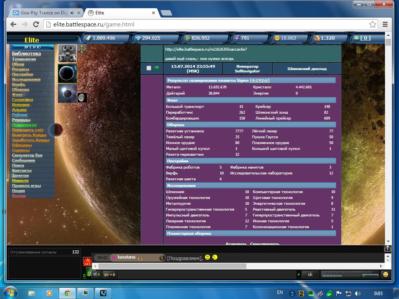Screen dimensions: 399x299
Task: Click the browser forward arrow
Action: (x=25, y=25)
